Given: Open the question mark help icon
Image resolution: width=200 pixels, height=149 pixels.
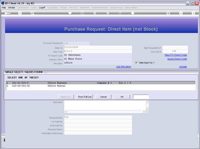Looking at the screenshot, I should (20, 13).
